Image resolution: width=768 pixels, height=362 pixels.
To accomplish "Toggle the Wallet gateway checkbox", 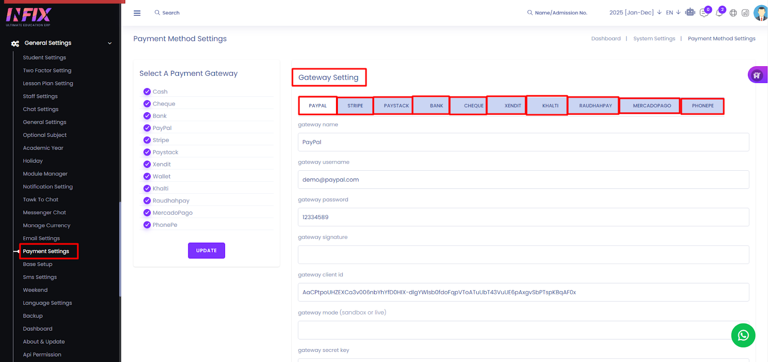I will pos(147,176).
